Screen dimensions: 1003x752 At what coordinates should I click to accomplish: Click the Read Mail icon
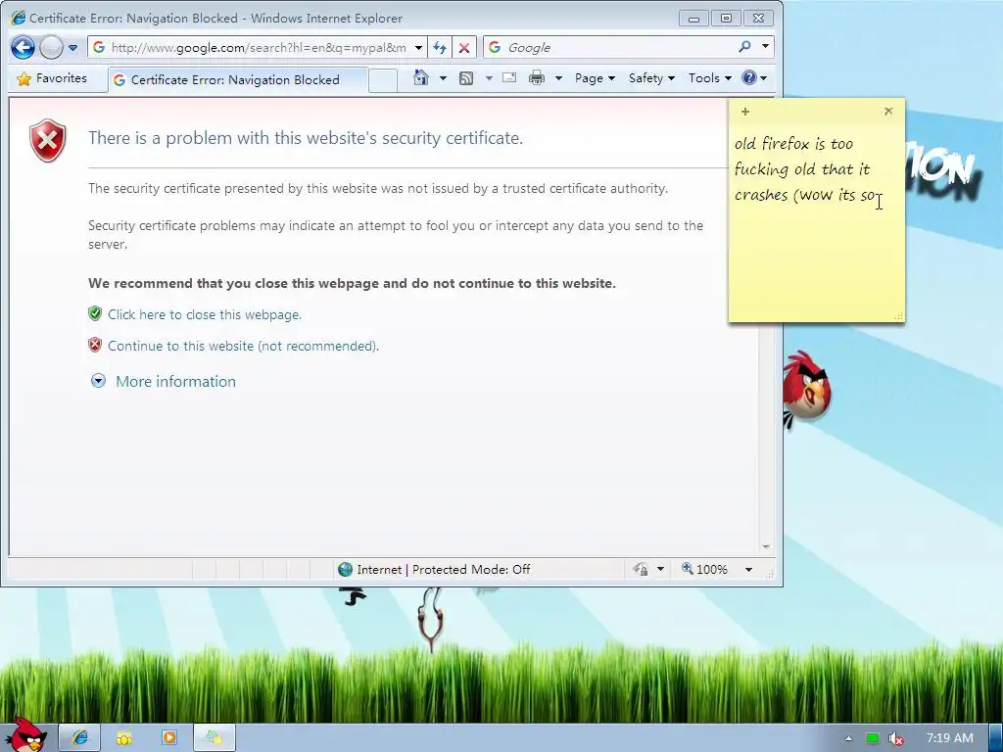pos(509,78)
